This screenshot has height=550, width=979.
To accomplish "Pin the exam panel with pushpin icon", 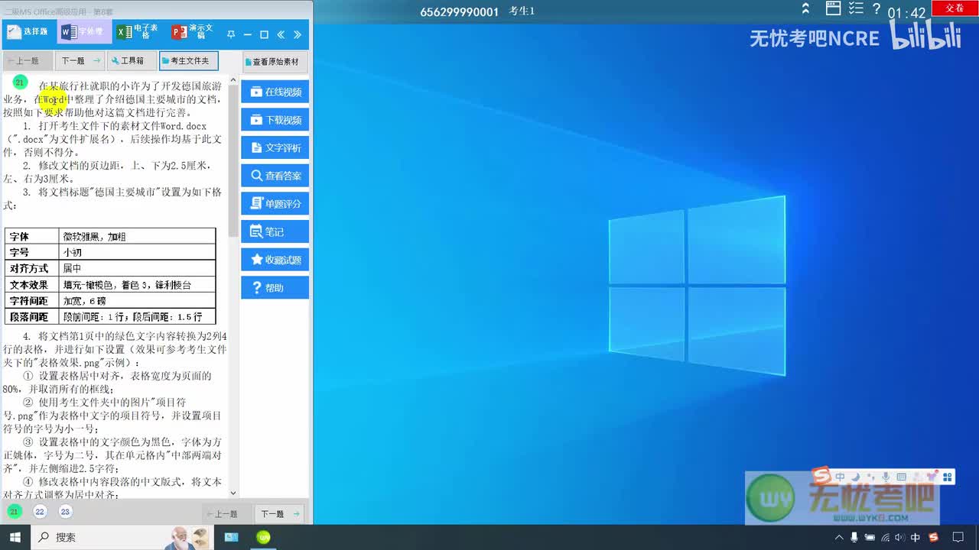I will [x=231, y=34].
